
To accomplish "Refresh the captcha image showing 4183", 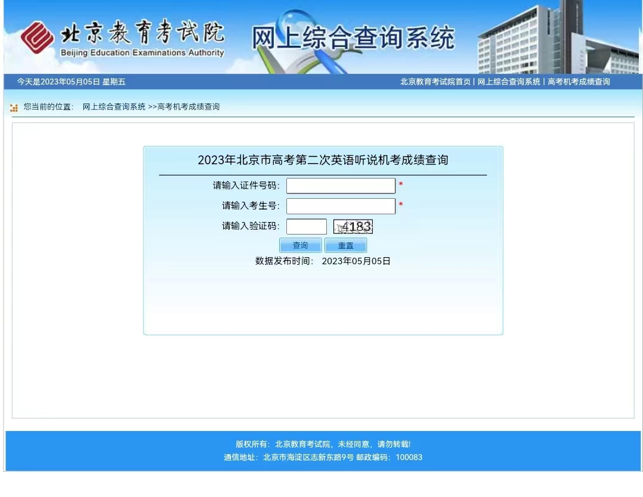I will [x=354, y=226].
